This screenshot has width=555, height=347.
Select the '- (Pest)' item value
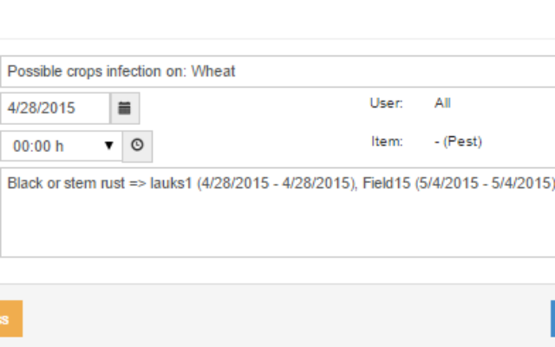click(458, 141)
